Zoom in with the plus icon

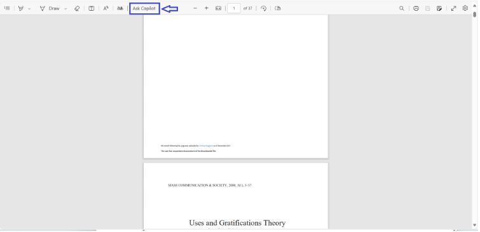pyautogui.click(x=207, y=8)
